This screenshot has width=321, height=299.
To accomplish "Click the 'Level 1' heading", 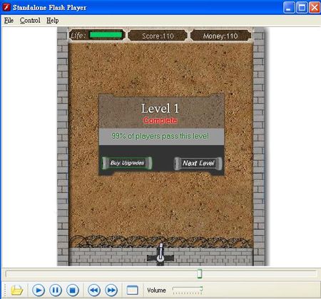I will tap(160, 108).
